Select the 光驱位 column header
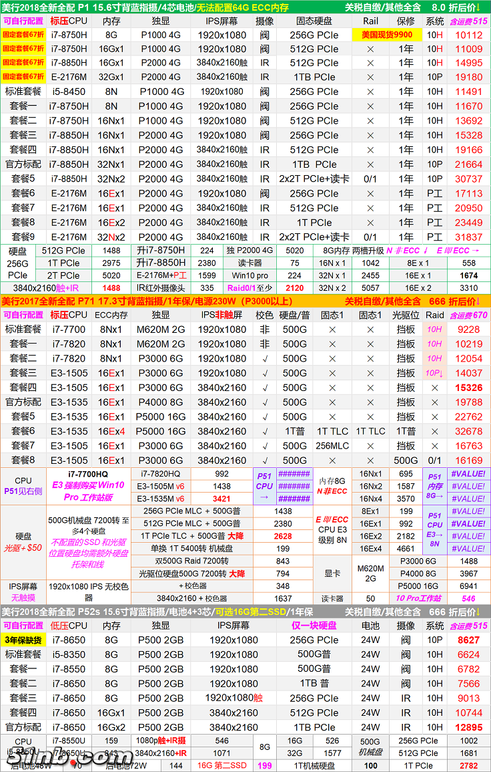This screenshot has width=491, height=772. coord(406,315)
